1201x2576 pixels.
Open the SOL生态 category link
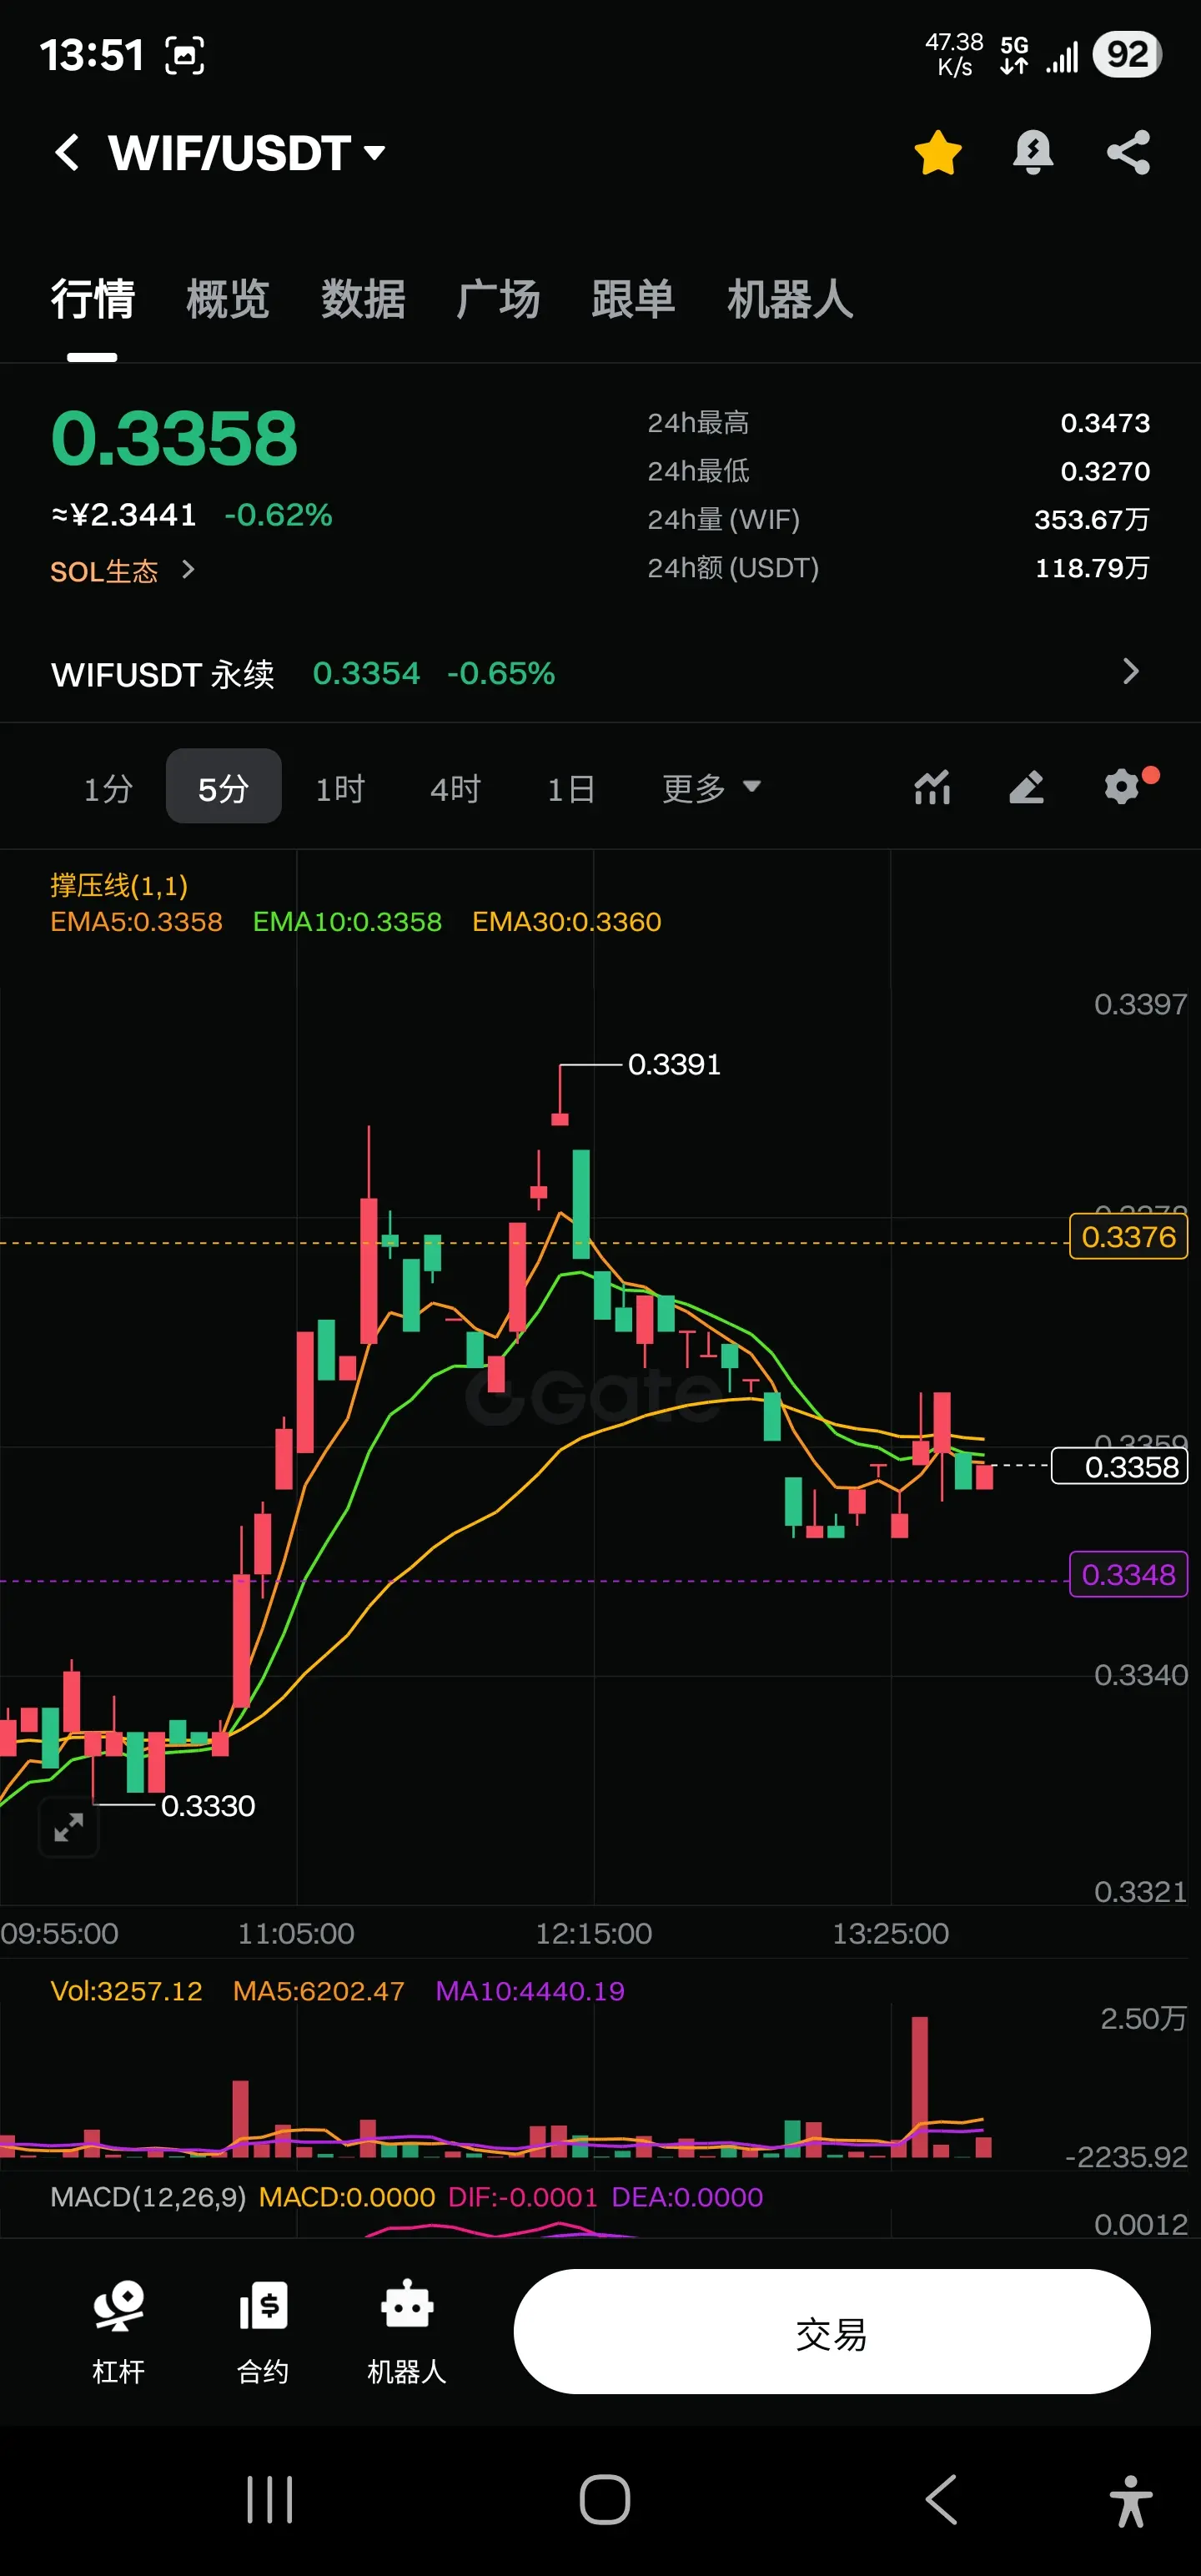click(x=104, y=571)
